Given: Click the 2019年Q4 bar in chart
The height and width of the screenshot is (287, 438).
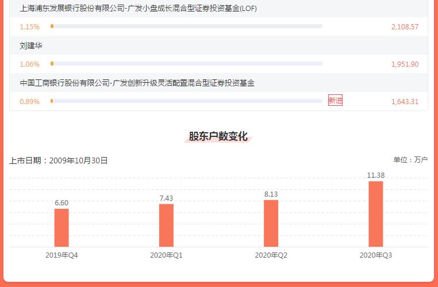Looking at the screenshot, I should (x=62, y=228).
